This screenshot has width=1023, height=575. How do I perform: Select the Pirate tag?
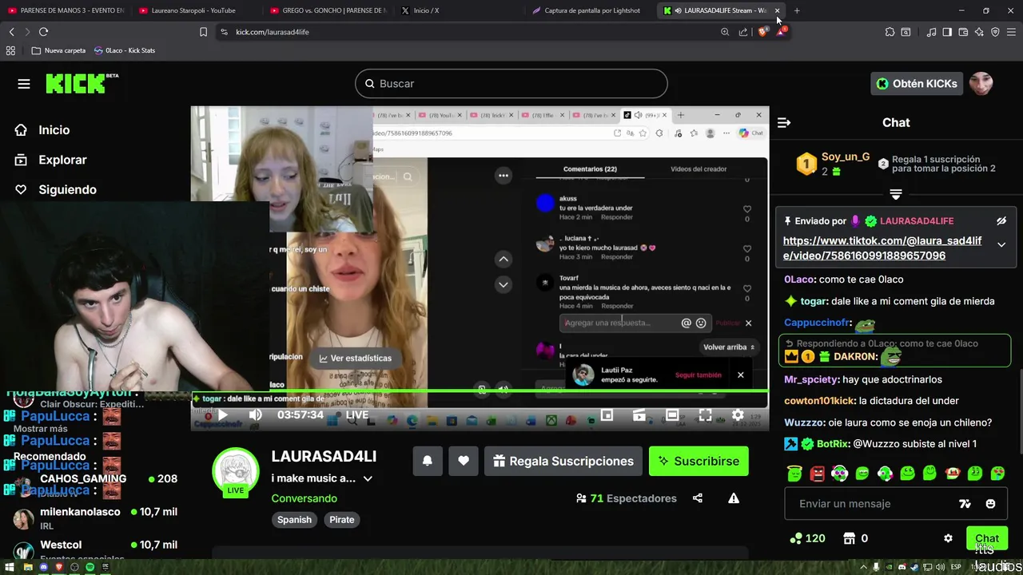coord(341,520)
